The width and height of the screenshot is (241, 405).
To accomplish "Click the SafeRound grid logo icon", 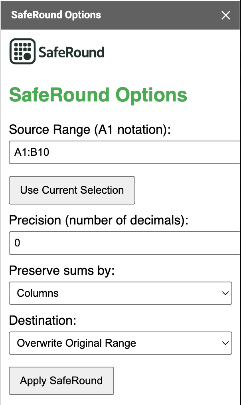I will [x=22, y=52].
